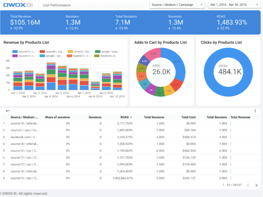The width and height of the screenshot is (263, 197).
Task: Click red source9 / org legend swatch
Action: point(42,52)
